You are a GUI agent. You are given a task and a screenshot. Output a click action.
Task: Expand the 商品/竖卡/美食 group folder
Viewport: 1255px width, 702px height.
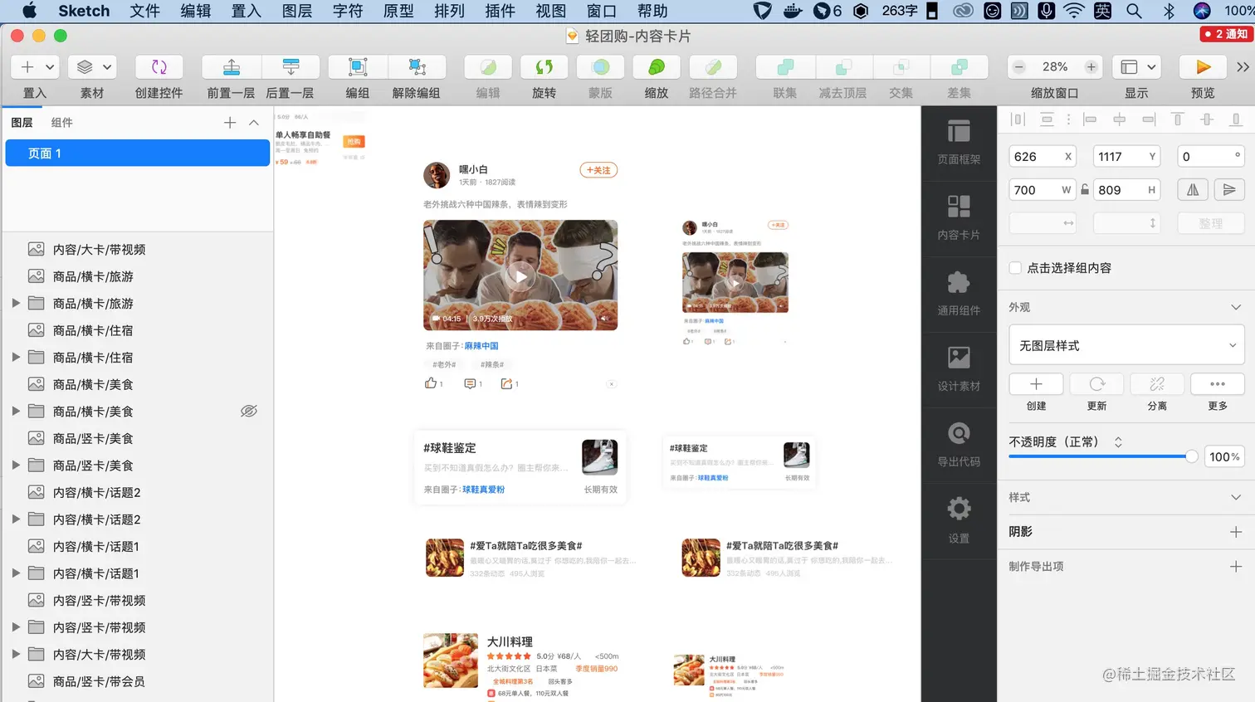tap(16, 465)
